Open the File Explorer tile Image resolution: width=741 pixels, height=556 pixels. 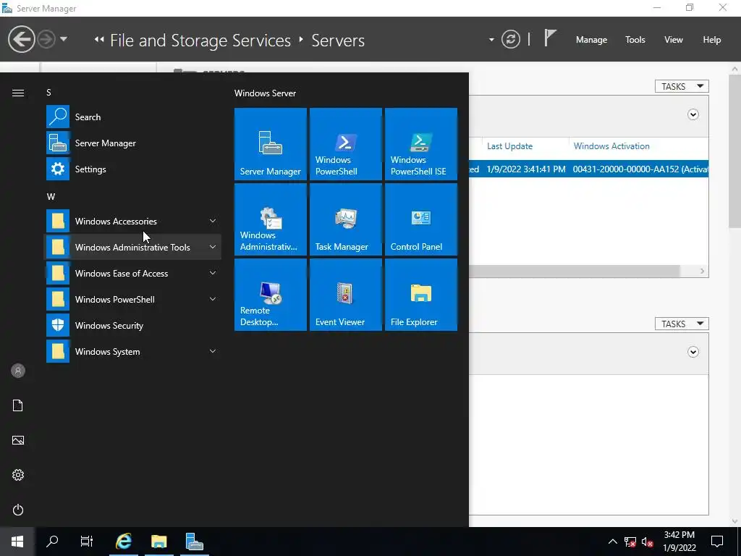(421, 295)
